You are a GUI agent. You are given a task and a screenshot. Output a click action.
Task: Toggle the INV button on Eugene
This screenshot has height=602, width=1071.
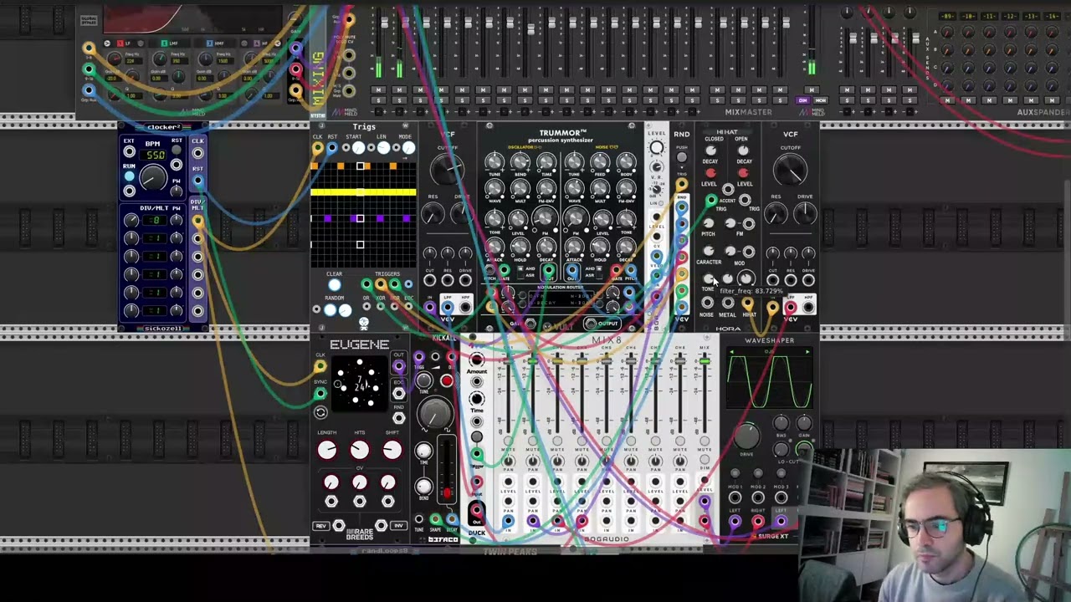398,526
